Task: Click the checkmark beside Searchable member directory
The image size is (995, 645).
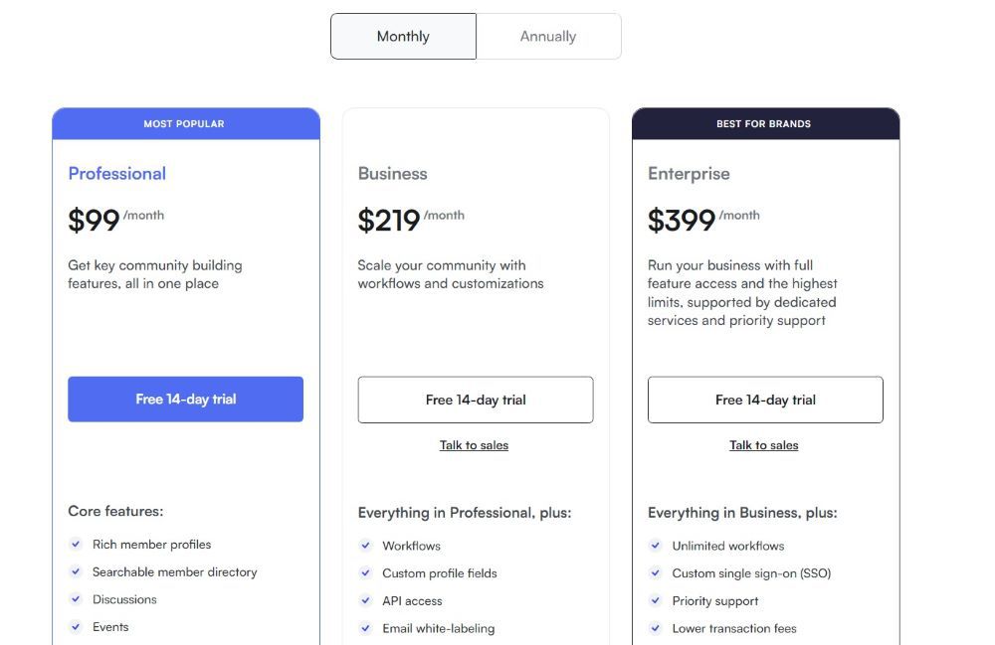Action: click(76, 571)
